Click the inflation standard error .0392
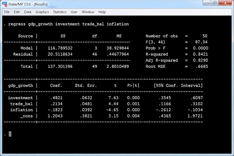Screen dimensions: 234x156 click(86, 110)
